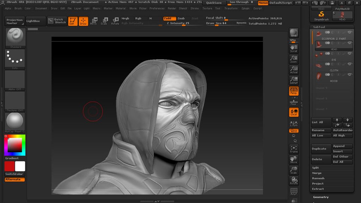
Task: Hide the HOOD subtool with its eye icon
Action: 350,75
